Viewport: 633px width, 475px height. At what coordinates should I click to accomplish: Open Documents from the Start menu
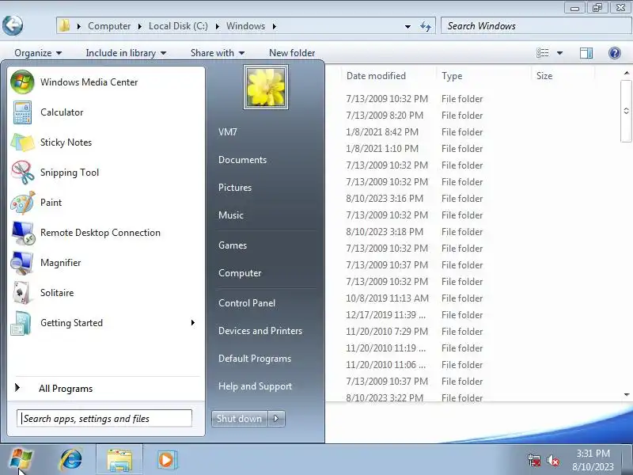pyautogui.click(x=242, y=160)
